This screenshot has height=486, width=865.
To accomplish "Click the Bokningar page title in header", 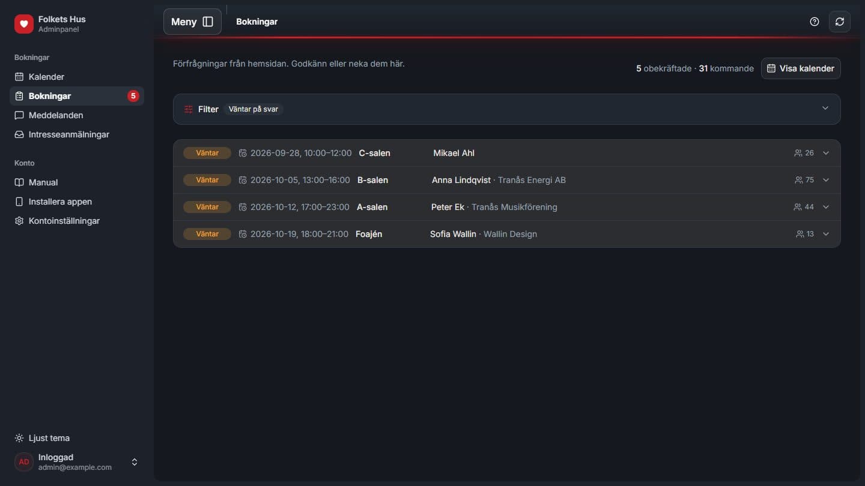I will pos(257,22).
